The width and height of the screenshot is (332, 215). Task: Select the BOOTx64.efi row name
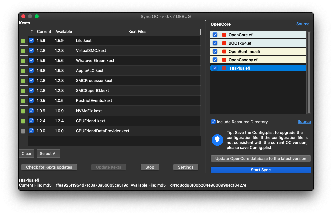[240, 43]
